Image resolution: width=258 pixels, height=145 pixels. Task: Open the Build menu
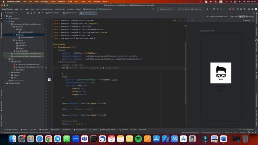click(x=70, y=2)
